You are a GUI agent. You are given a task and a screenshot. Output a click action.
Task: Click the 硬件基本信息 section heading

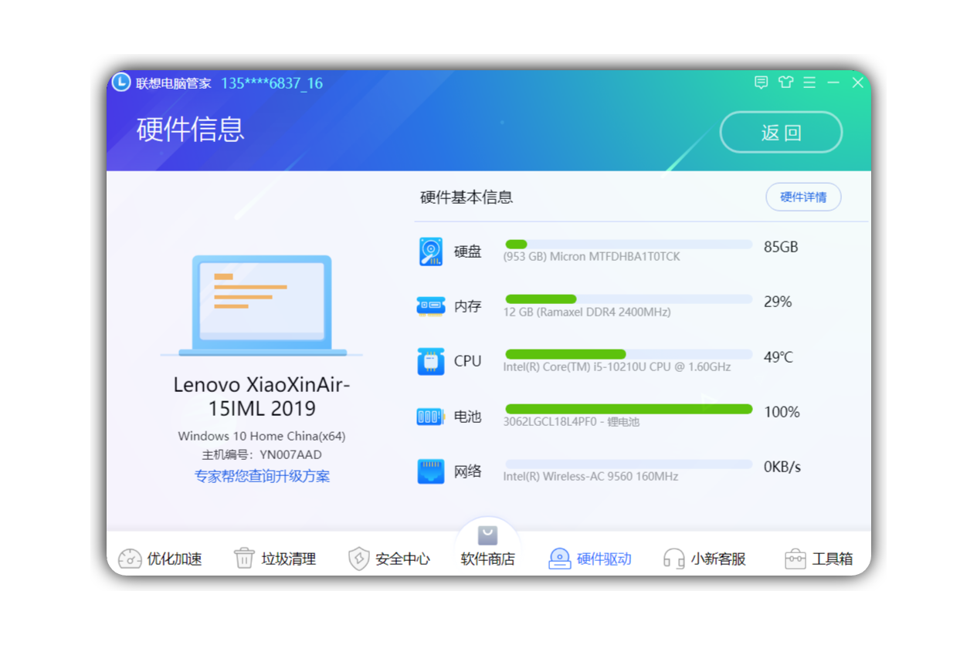(x=466, y=197)
